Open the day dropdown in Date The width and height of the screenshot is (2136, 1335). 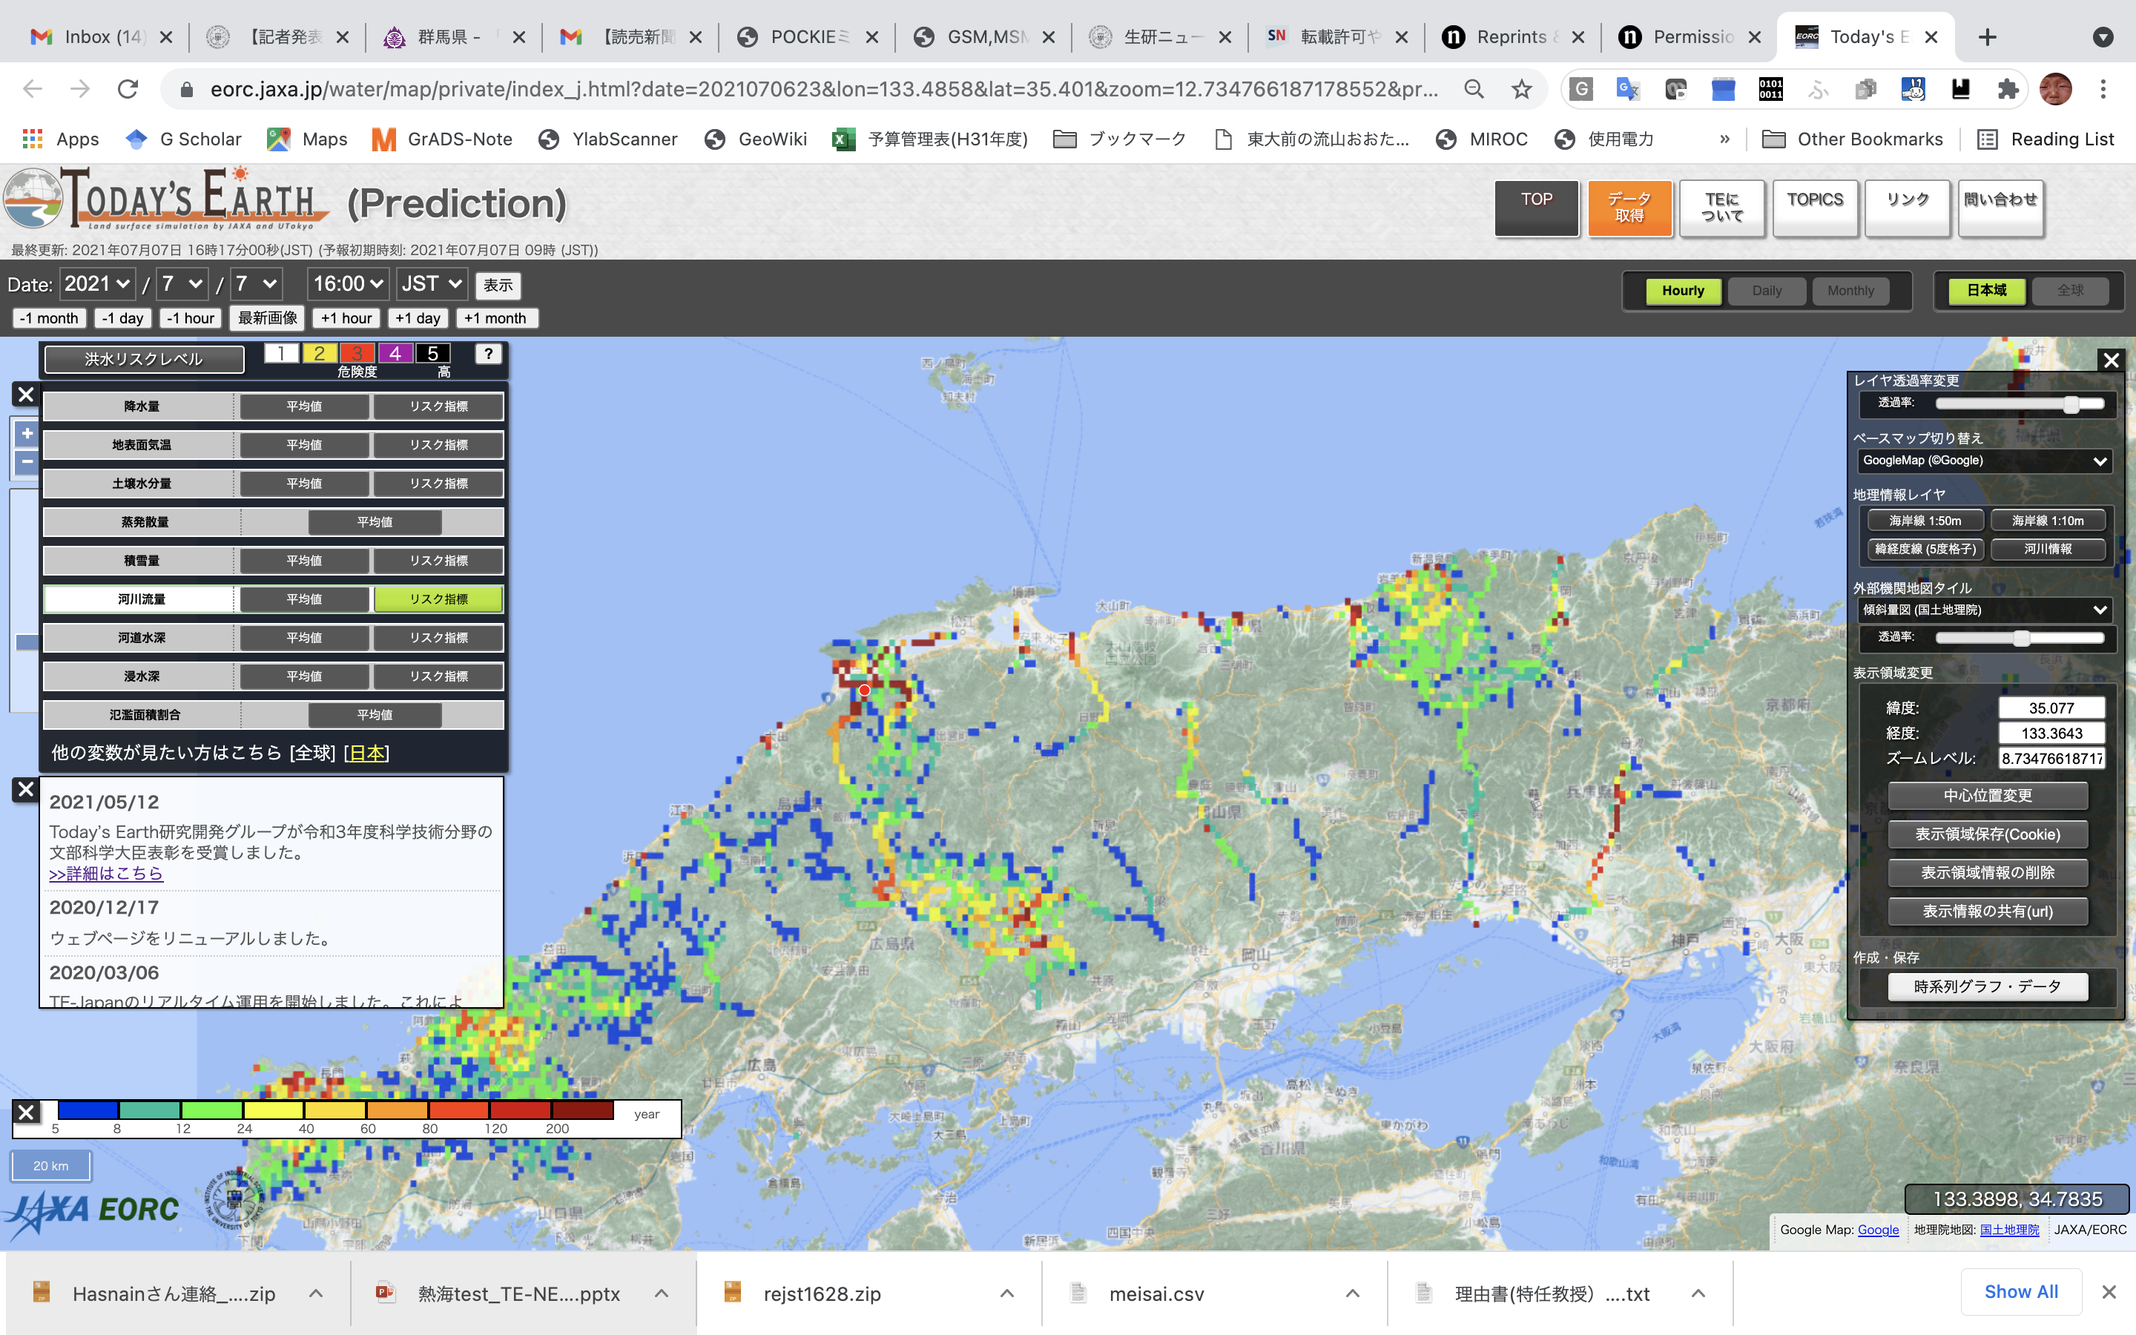coord(256,283)
